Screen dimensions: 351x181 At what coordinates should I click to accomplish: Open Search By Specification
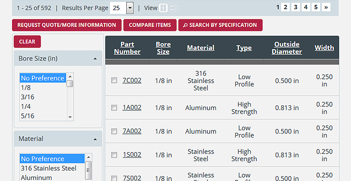coord(220,25)
